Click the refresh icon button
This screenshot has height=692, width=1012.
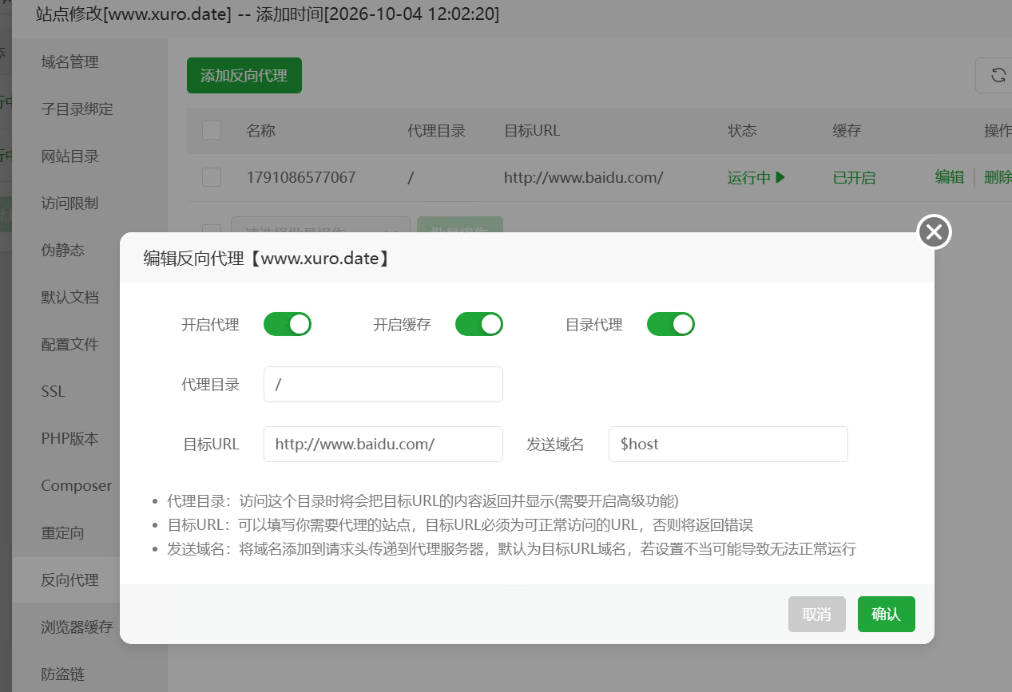click(x=998, y=75)
